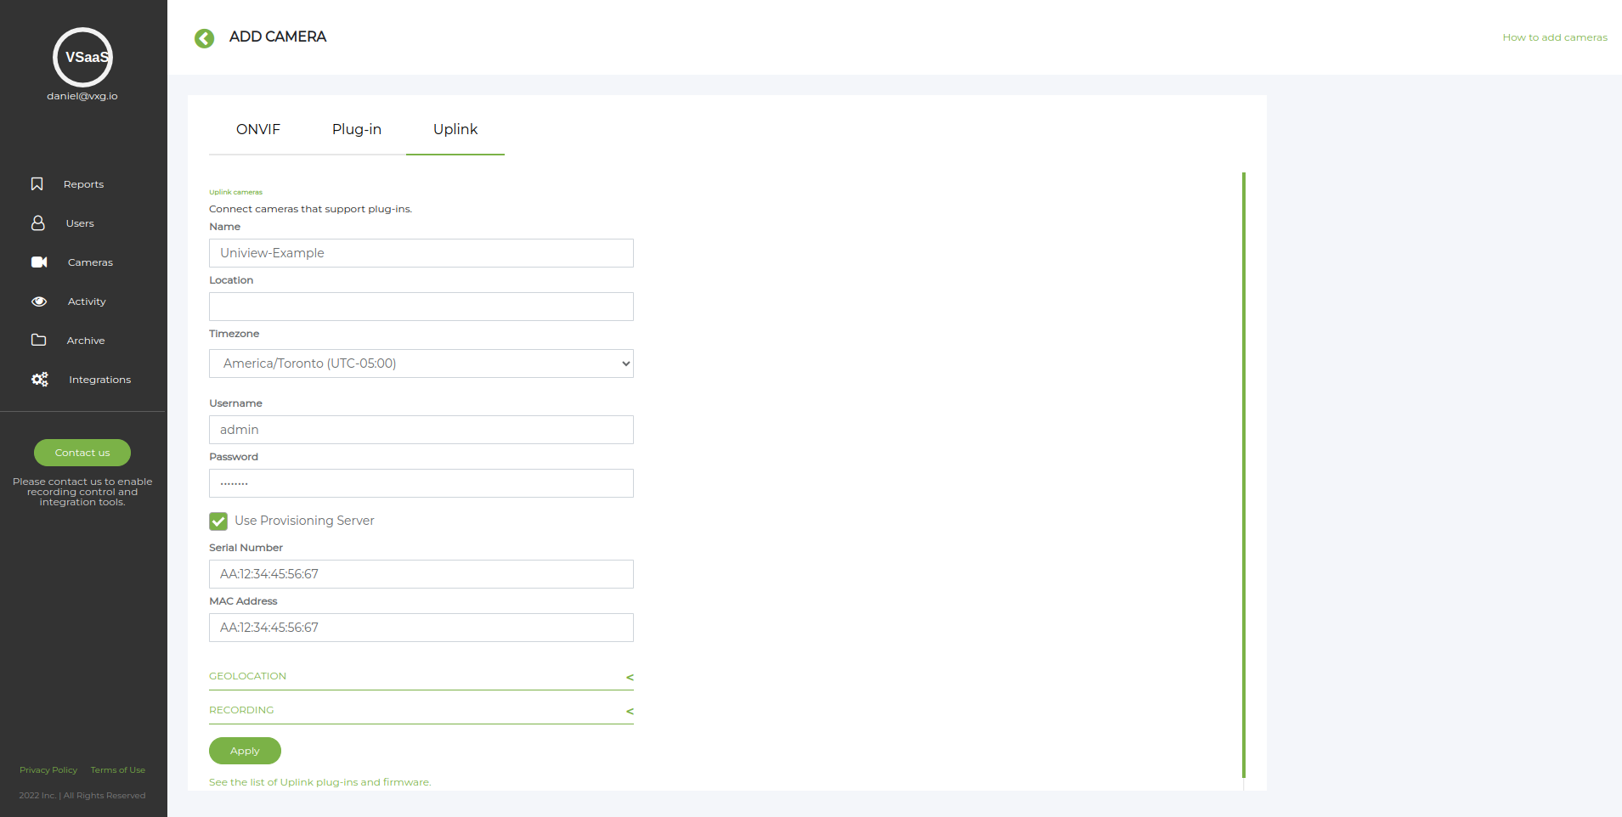1622x817 pixels.
Task: Expand the GEOLOCATION section
Action: (x=421, y=677)
